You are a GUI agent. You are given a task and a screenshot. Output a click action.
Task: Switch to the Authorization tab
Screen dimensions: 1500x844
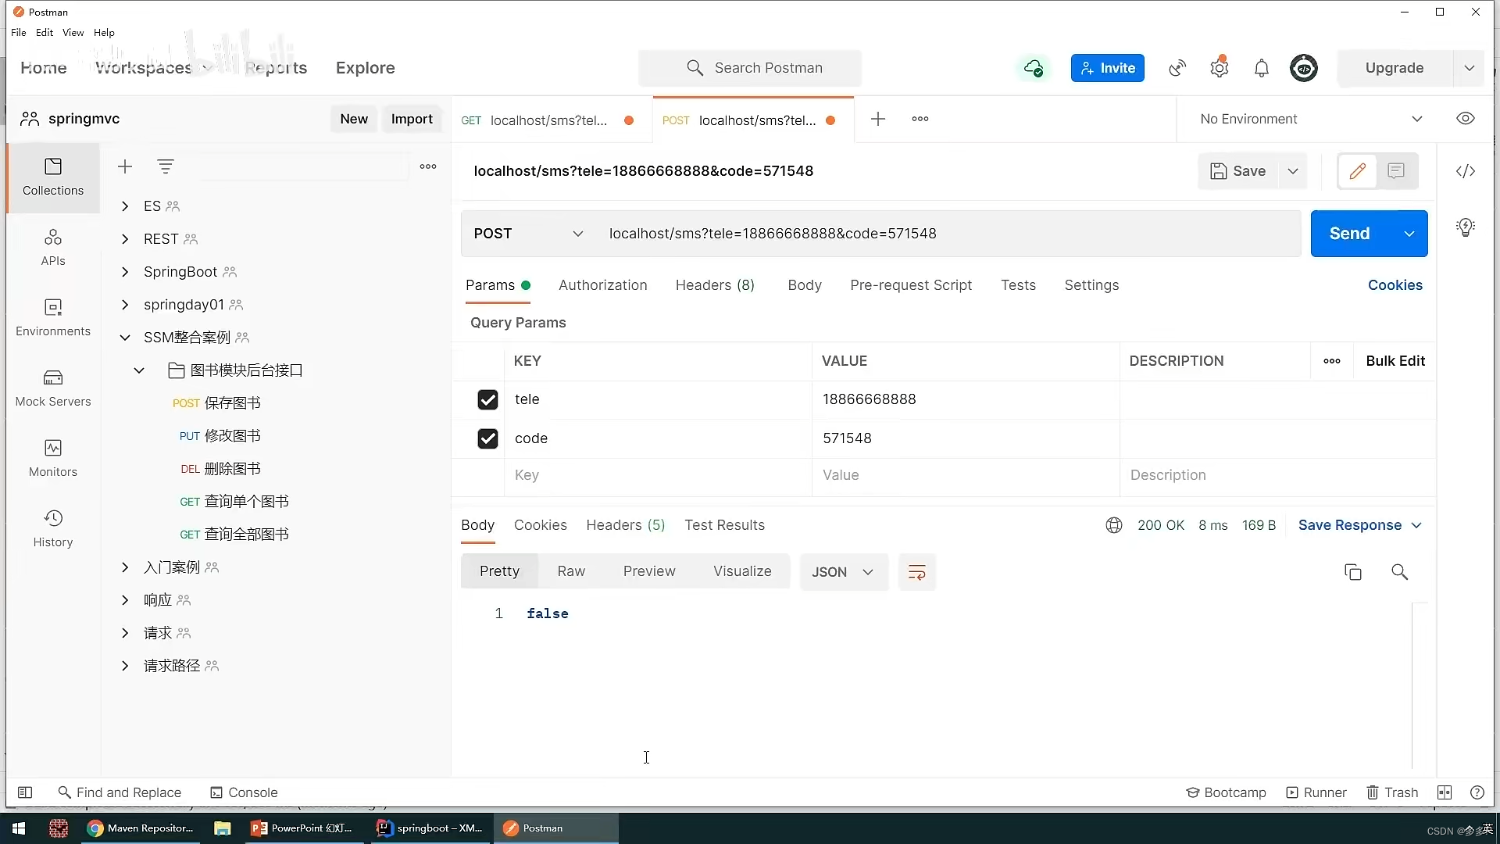602,285
